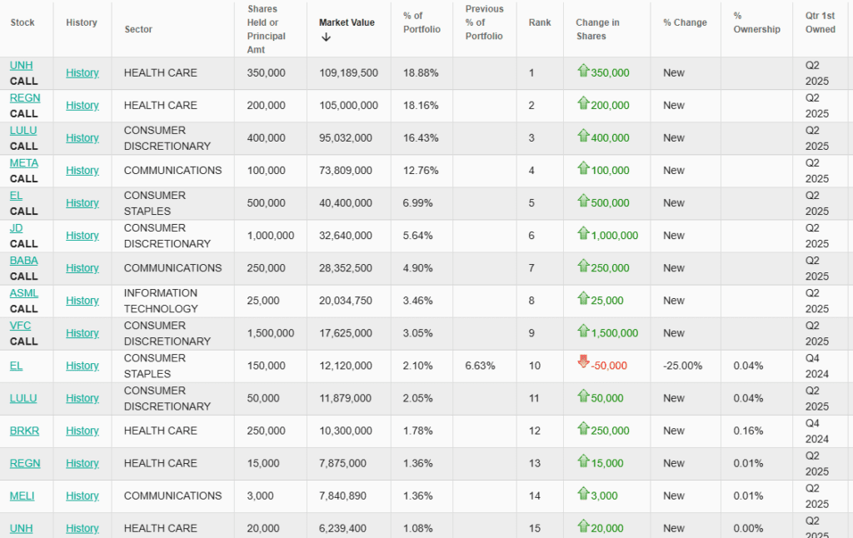View History for REGN CALL row
The width and height of the screenshot is (853, 538).
(x=82, y=106)
